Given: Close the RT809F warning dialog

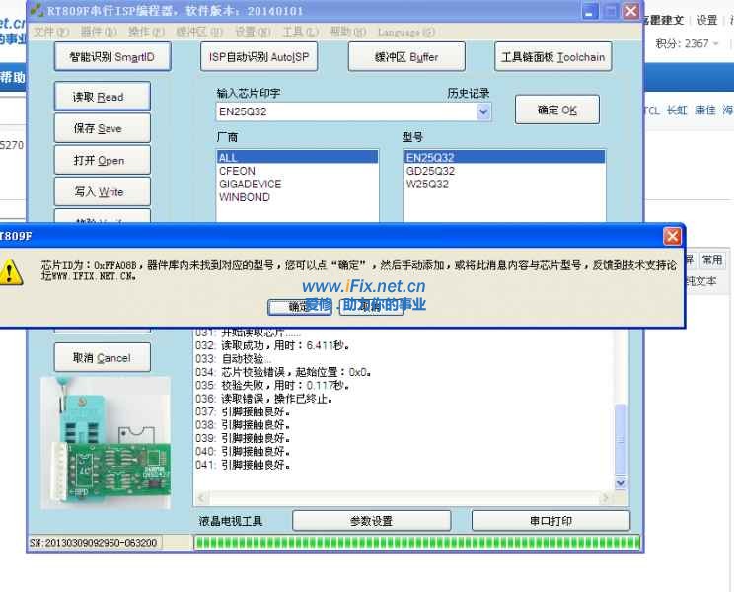Looking at the screenshot, I should (x=673, y=237).
